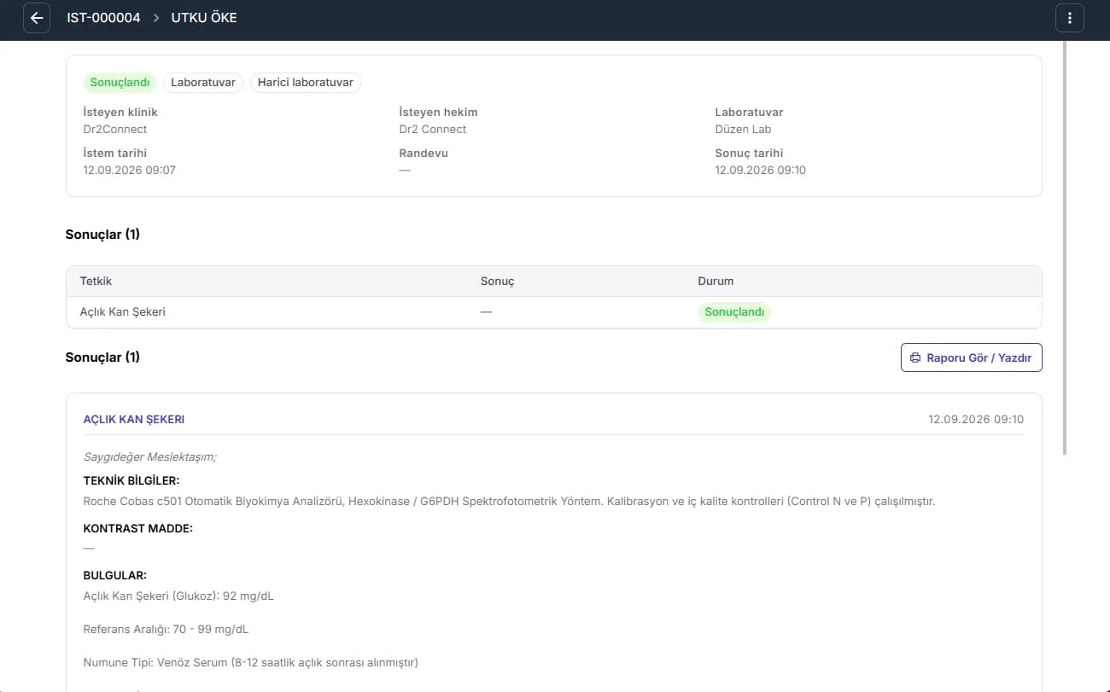This screenshot has height=692, width=1110.
Task: Select the Laboratuvar tag chip
Action: 203,83
